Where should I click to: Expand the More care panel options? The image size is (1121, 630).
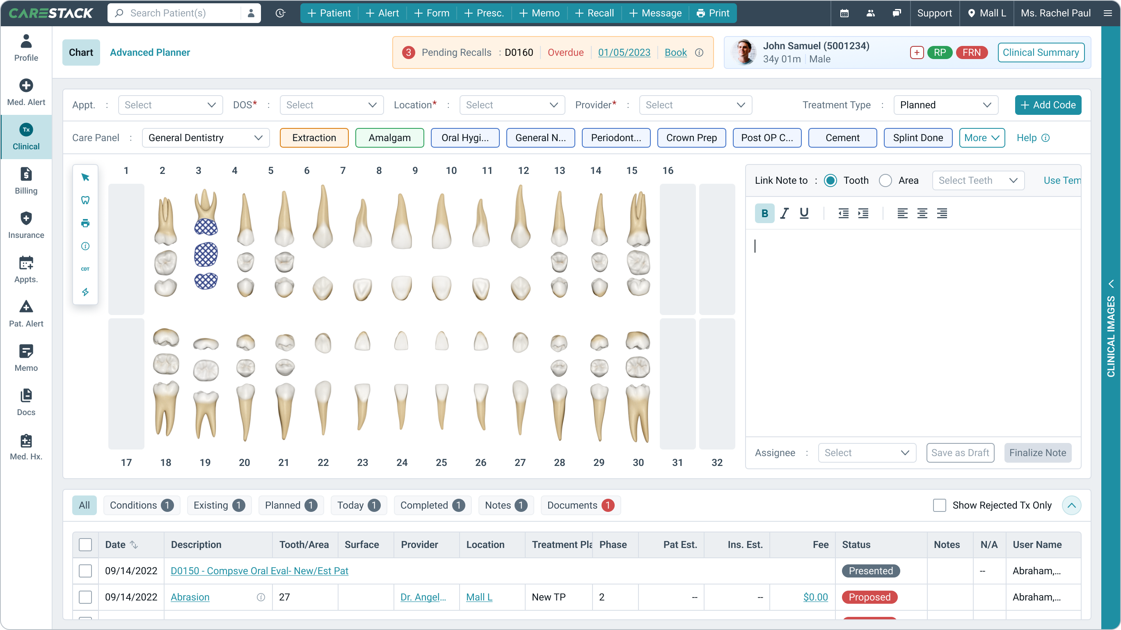click(982, 138)
